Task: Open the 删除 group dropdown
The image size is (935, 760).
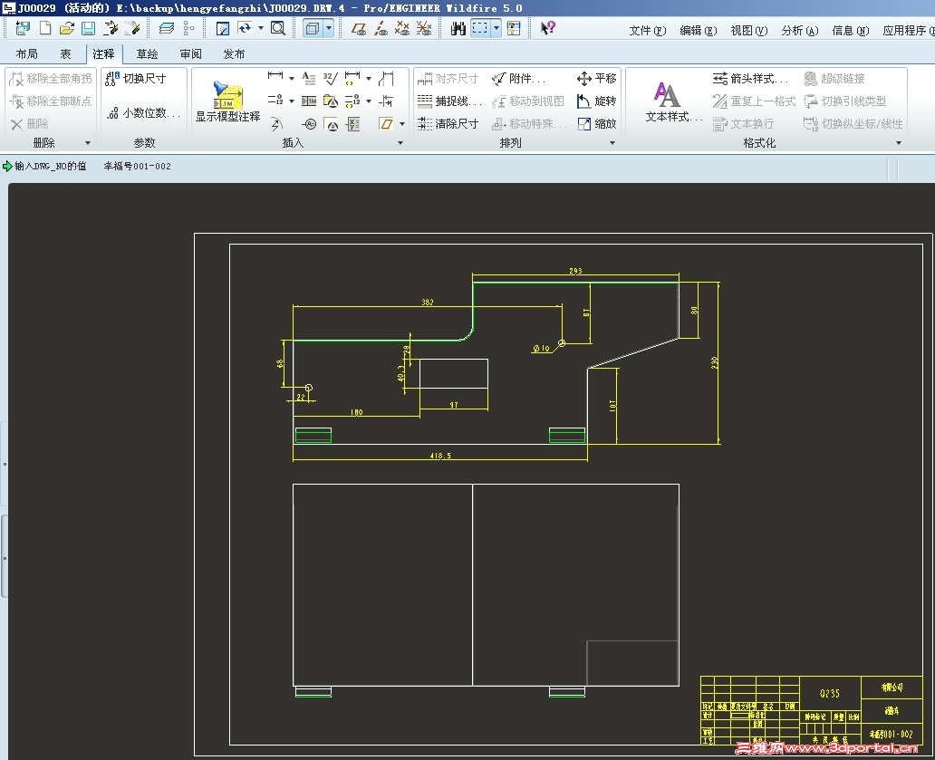Action: tap(87, 141)
